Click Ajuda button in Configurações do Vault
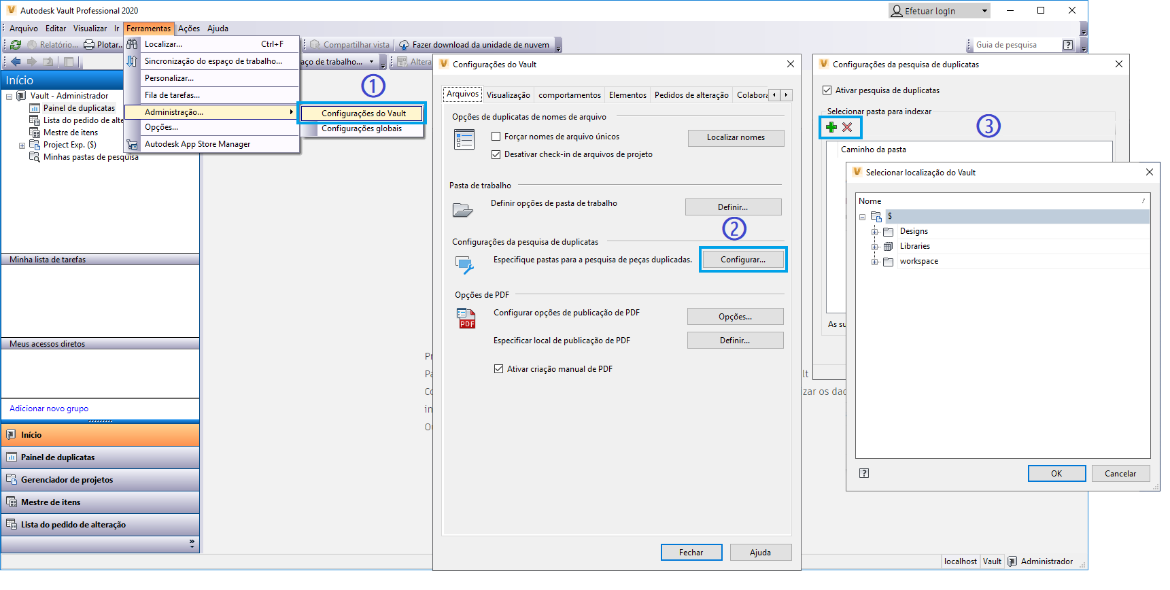1170x590 pixels. pyautogui.click(x=760, y=553)
